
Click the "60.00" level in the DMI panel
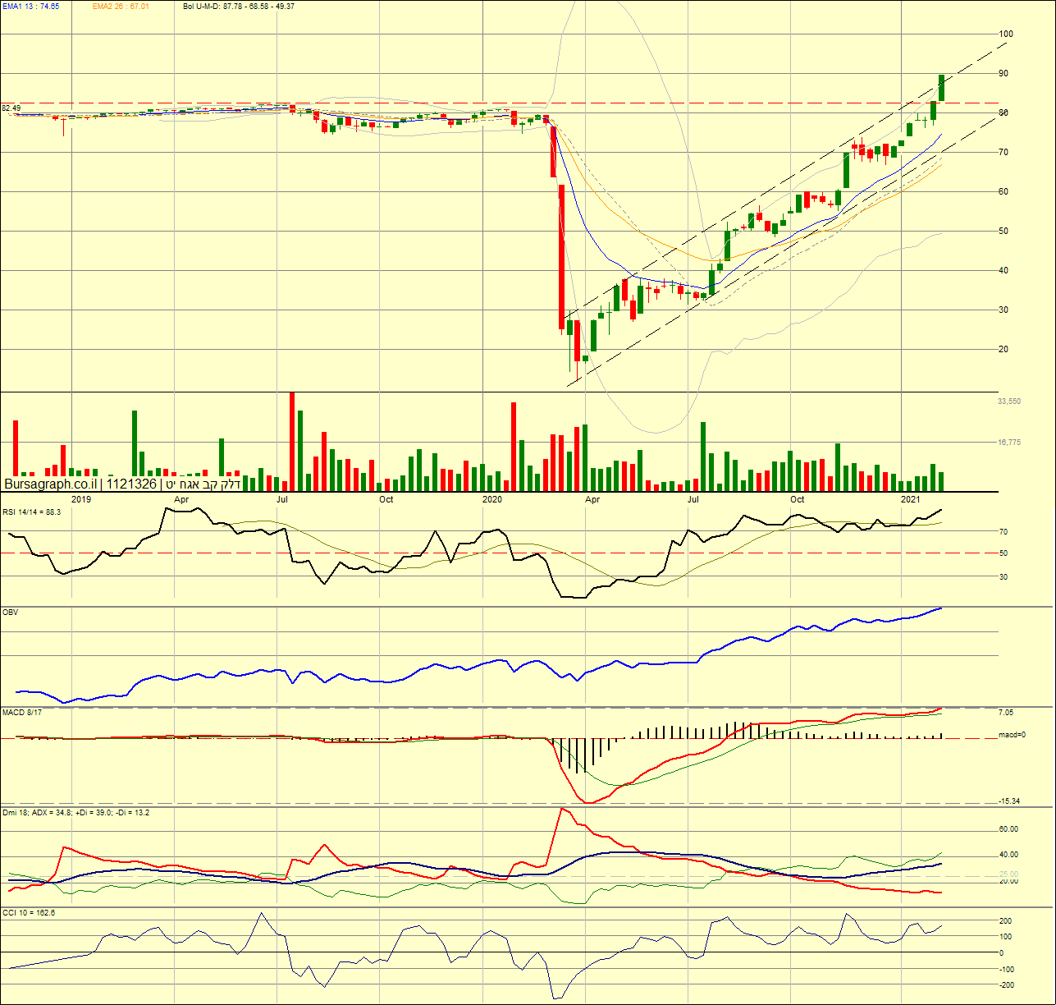(x=1008, y=830)
